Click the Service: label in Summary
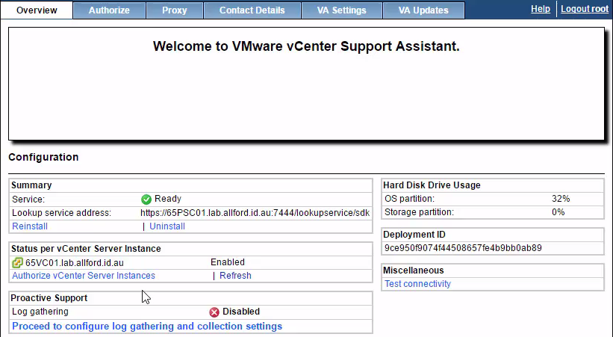 [28, 200]
